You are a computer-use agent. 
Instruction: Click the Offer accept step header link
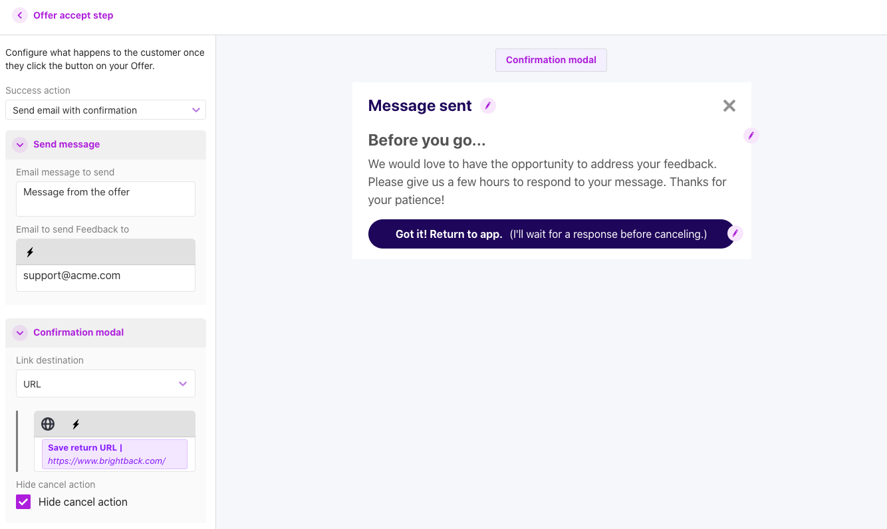point(73,15)
